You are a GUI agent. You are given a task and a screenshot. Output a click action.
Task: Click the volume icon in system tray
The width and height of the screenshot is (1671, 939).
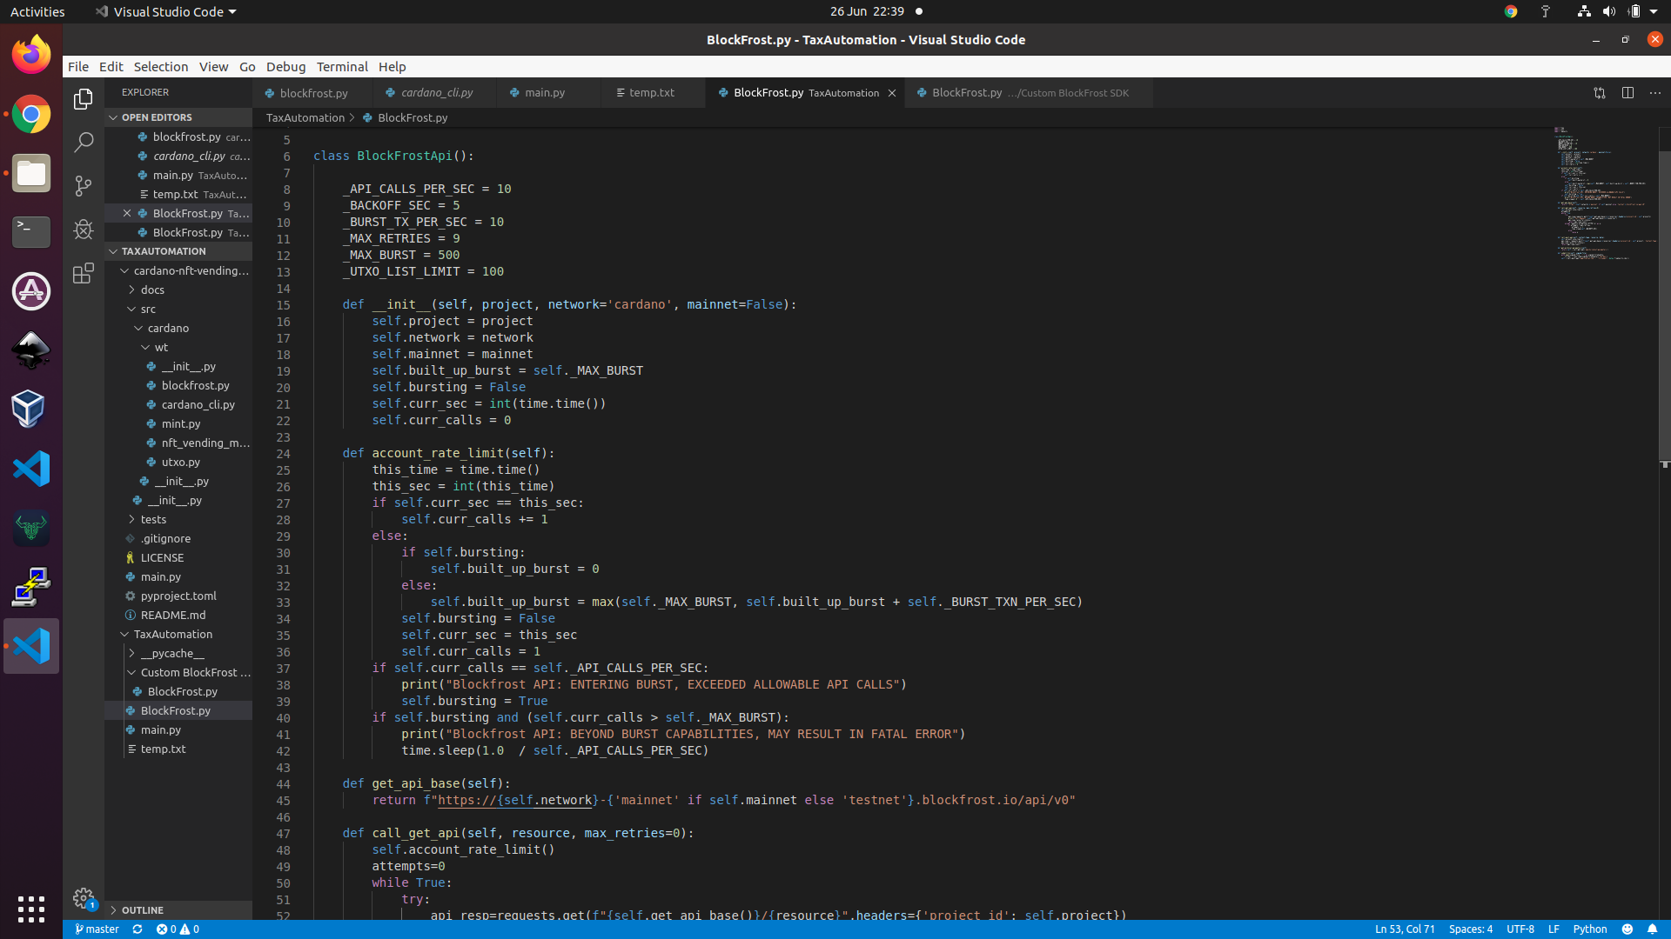(1608, 11)
